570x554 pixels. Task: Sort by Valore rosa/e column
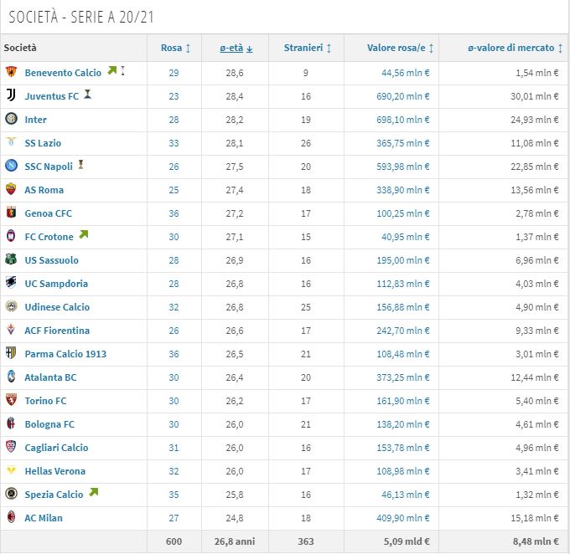pos(400,49)
